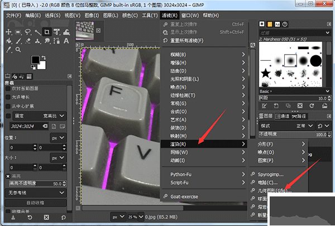Screen dimensions: 335x226
Task: Select the Smudge tool
Action: [47, 41]
